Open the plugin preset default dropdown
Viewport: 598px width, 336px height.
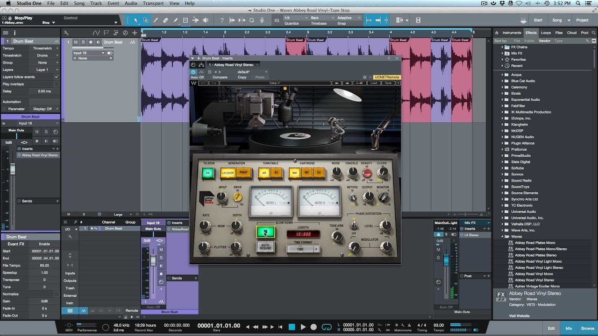245,72
